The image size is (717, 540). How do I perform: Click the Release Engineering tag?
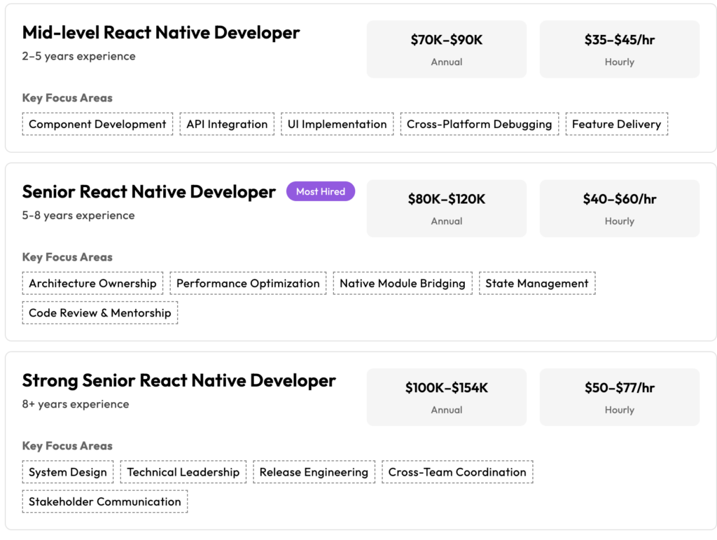(x=314, y=472)
